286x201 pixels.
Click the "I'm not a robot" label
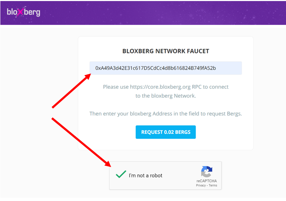click(145, 175)
